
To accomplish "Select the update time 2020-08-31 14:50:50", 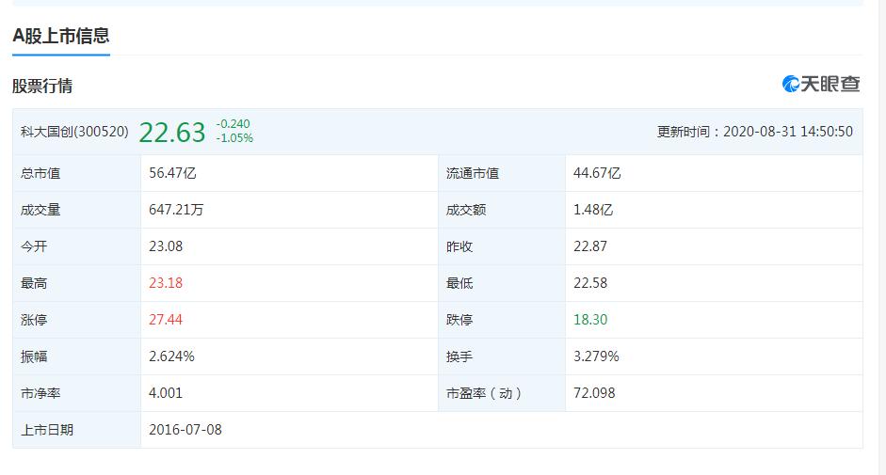I will tap(788, 132).
